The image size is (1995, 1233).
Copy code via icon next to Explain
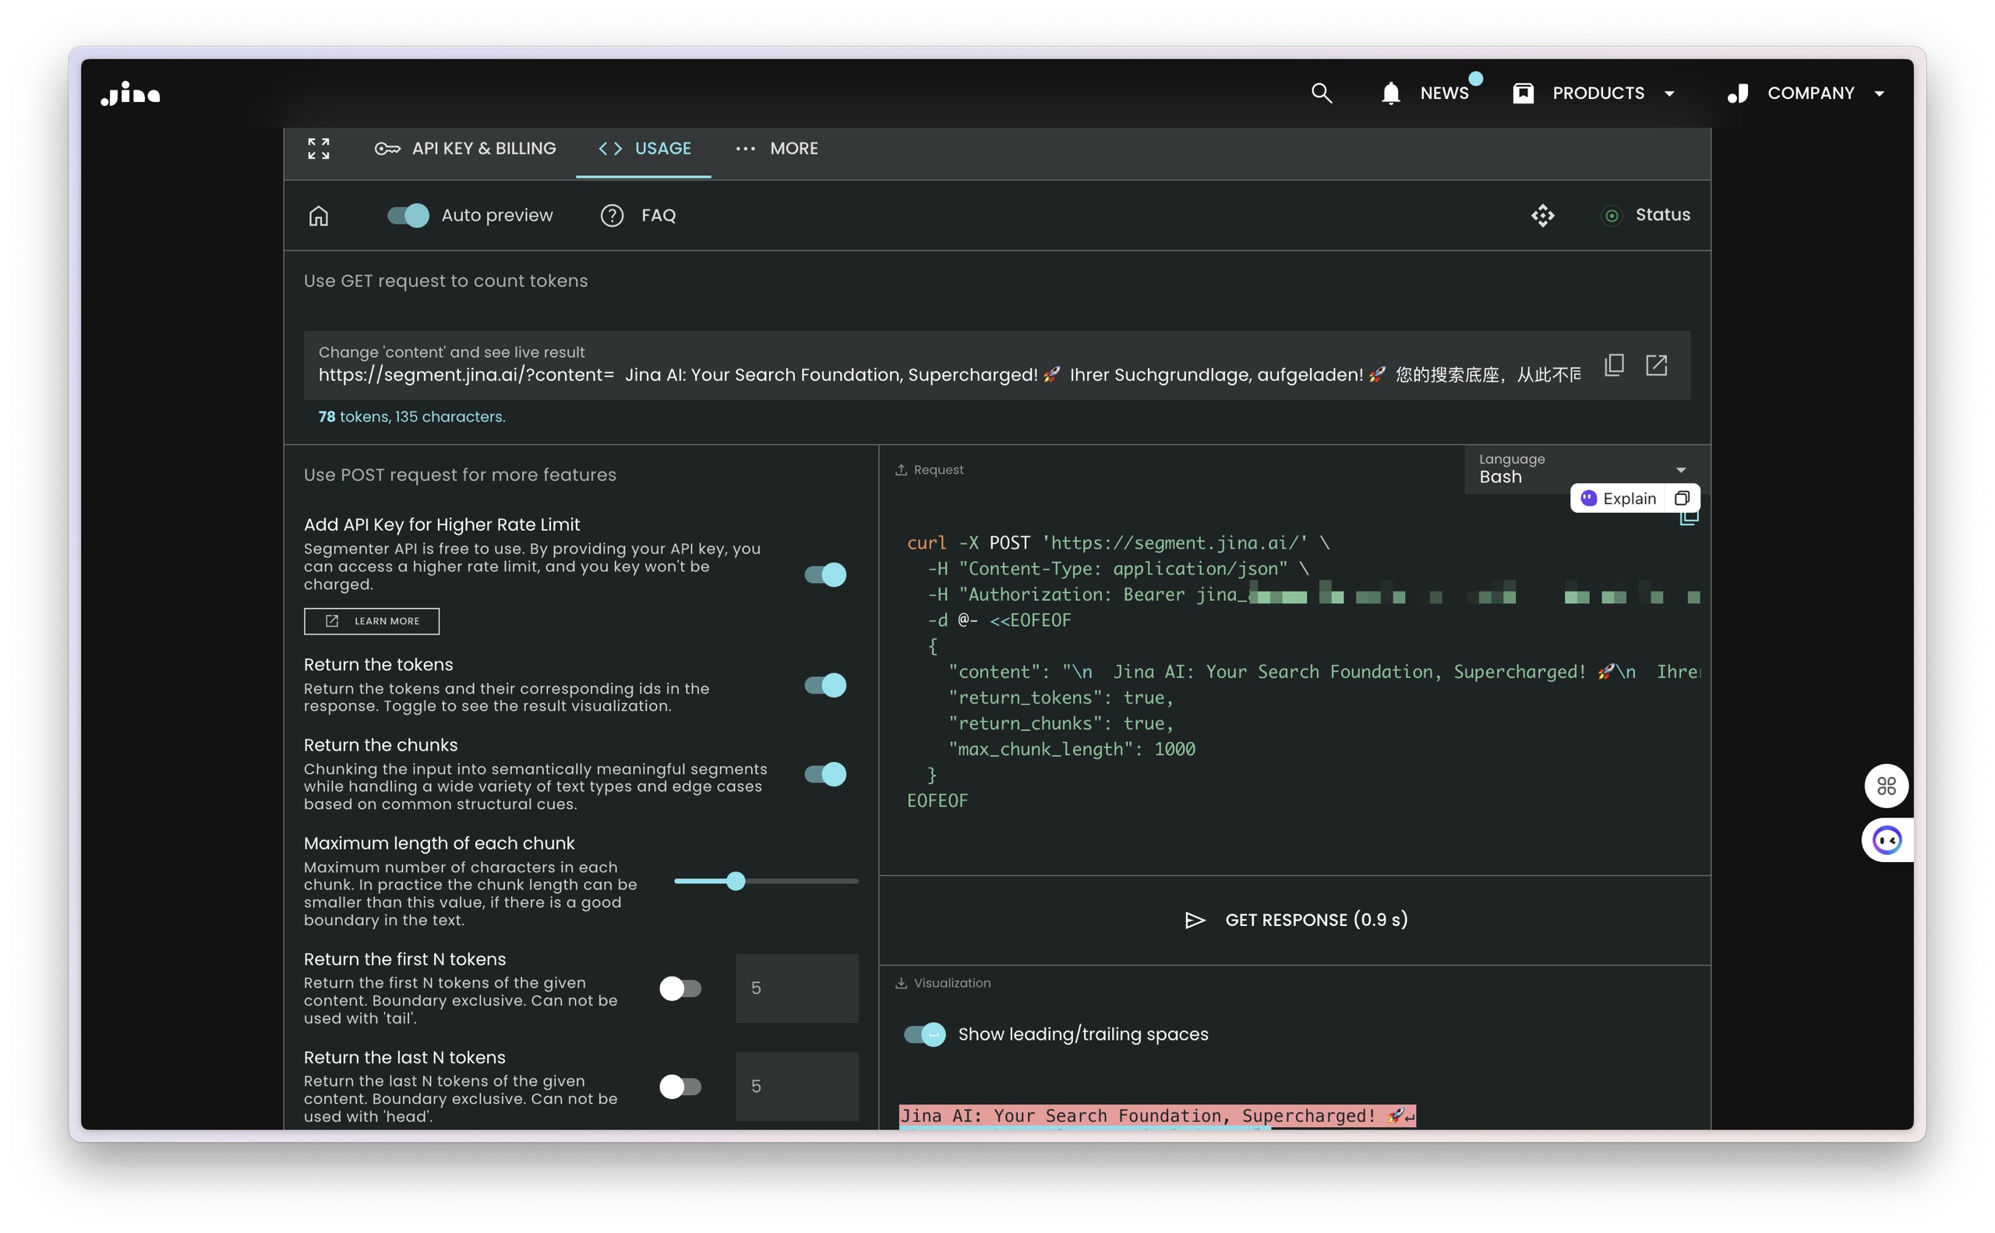coord(1682,498)
